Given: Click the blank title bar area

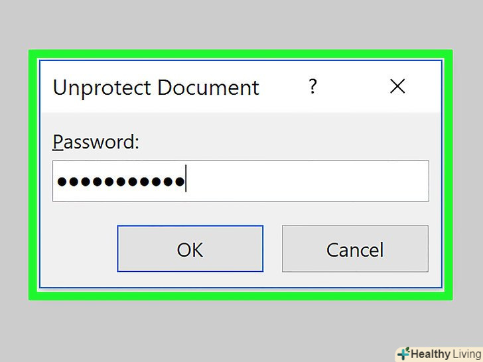Looking at the screenshot, I should 352,86.
